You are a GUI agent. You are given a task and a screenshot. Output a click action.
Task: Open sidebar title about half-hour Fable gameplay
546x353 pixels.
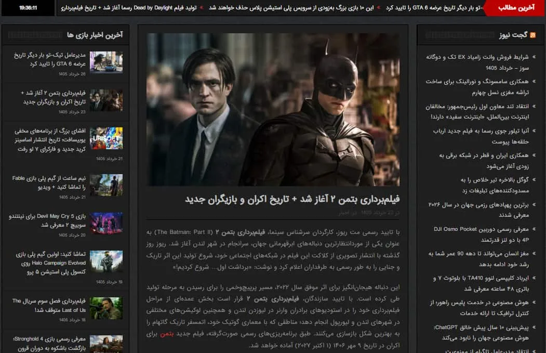point(49,182)
